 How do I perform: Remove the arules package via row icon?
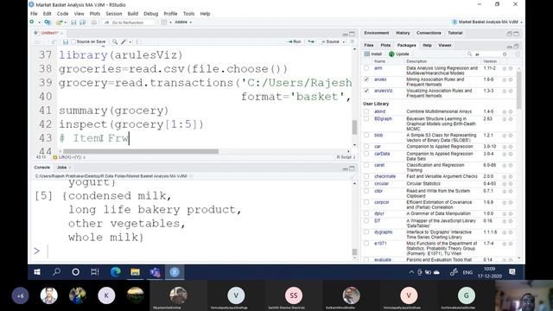[511, 80]
